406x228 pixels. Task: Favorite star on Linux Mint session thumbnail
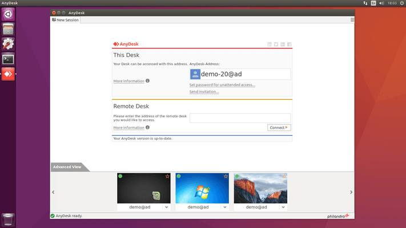point(167,176)
